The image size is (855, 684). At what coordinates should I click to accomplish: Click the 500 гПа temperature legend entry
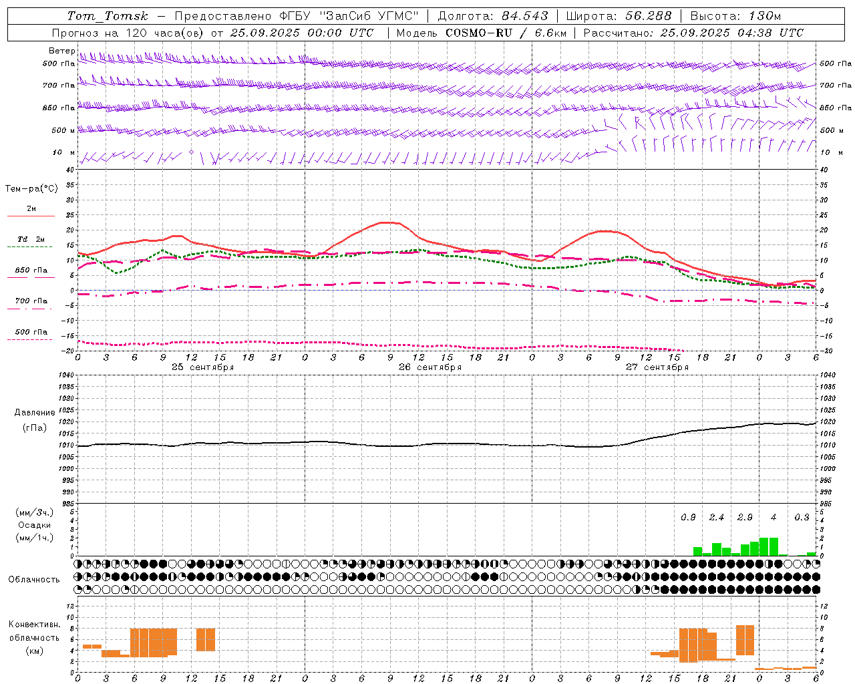point(31,334)
